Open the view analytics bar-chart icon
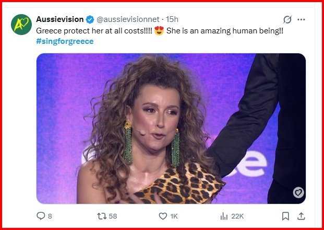Image resolution: width=324 pixels, height=230 pixels. (x=224, y=216)
